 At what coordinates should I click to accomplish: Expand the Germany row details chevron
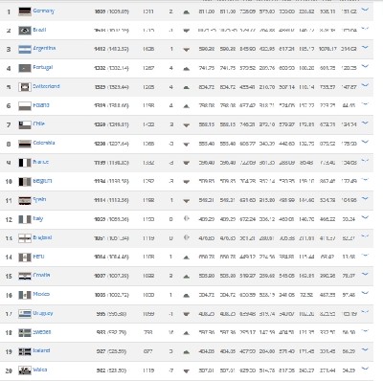[x=365, y=10]
